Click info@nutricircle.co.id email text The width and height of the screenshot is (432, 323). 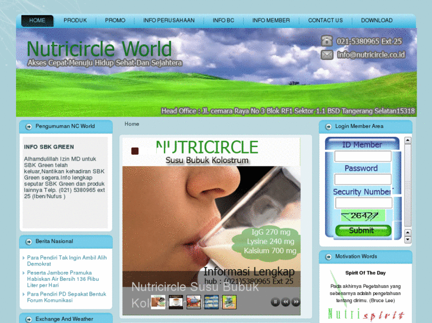pyautogui.click(x=371, y=55)
